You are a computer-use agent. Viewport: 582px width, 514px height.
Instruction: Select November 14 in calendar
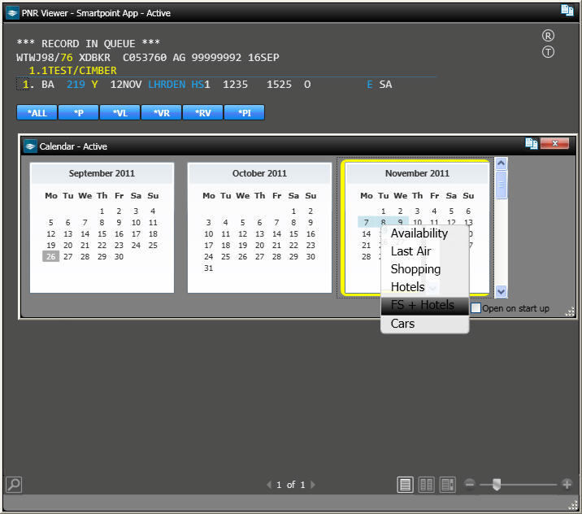coord(367,233)
